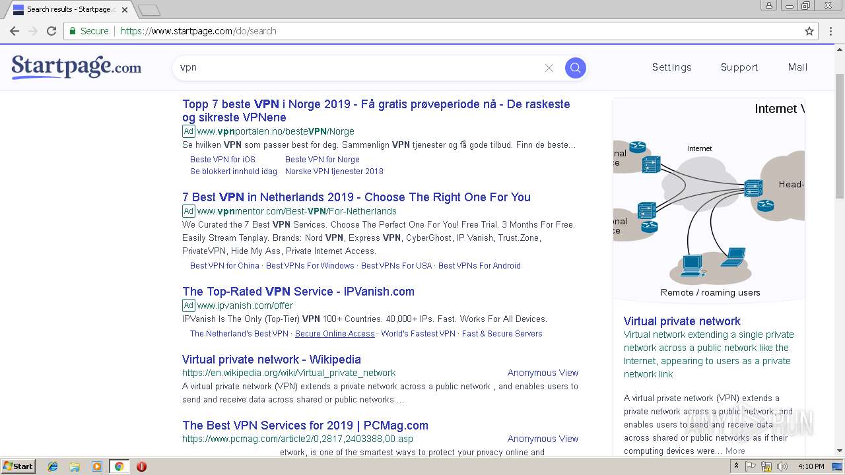Click Best VPNs For Windows sitelink
Screen dimensions: 845x475
(x=310, y=266)
